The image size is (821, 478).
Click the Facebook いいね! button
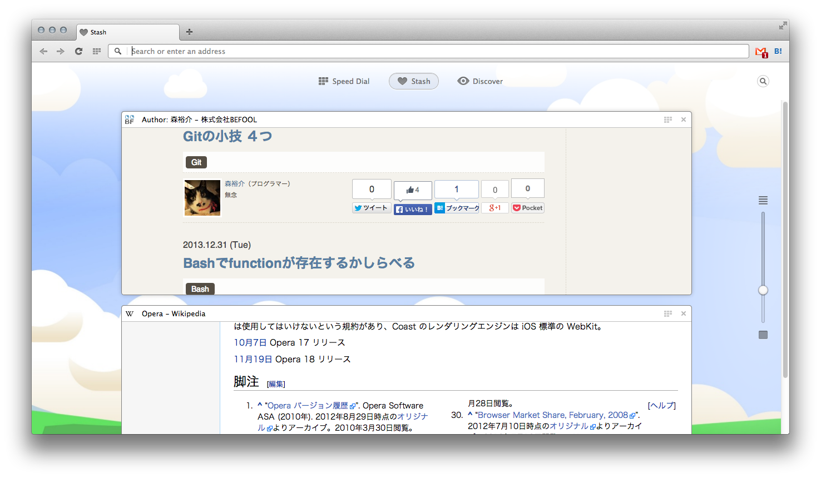click(x=413, y=210)
